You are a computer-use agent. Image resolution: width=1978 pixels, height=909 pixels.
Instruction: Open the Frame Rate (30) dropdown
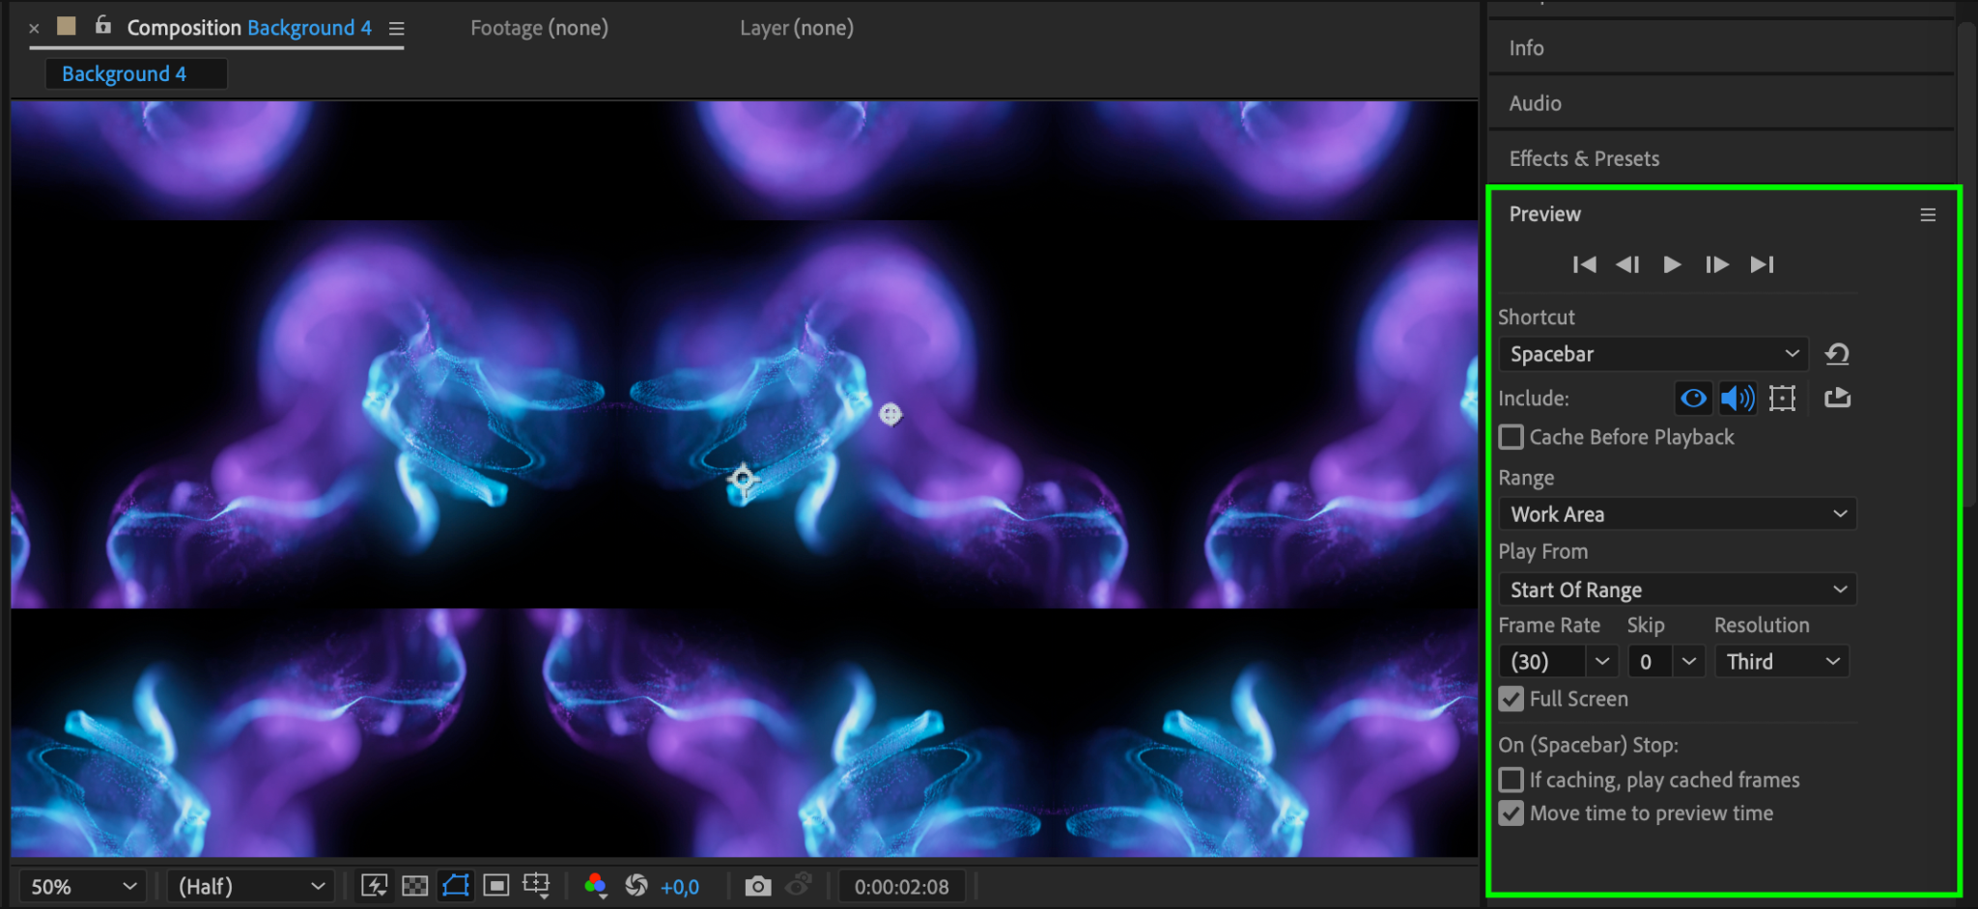1602,662
